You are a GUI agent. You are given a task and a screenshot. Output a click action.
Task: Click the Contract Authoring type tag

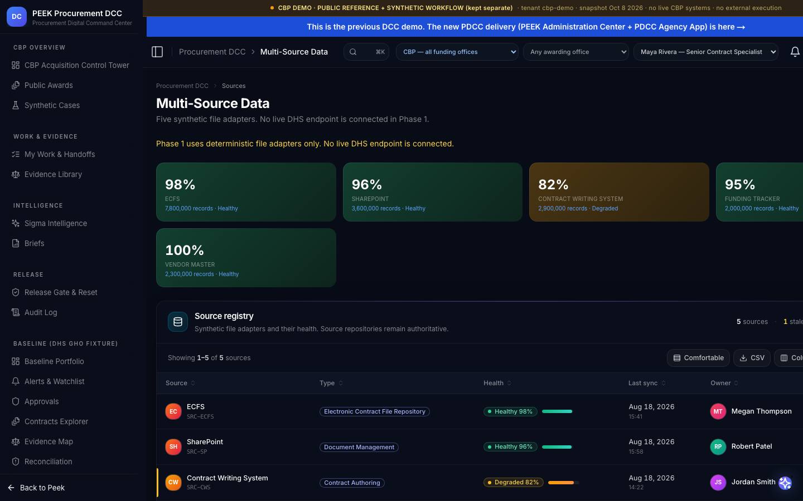coord(352,483)
